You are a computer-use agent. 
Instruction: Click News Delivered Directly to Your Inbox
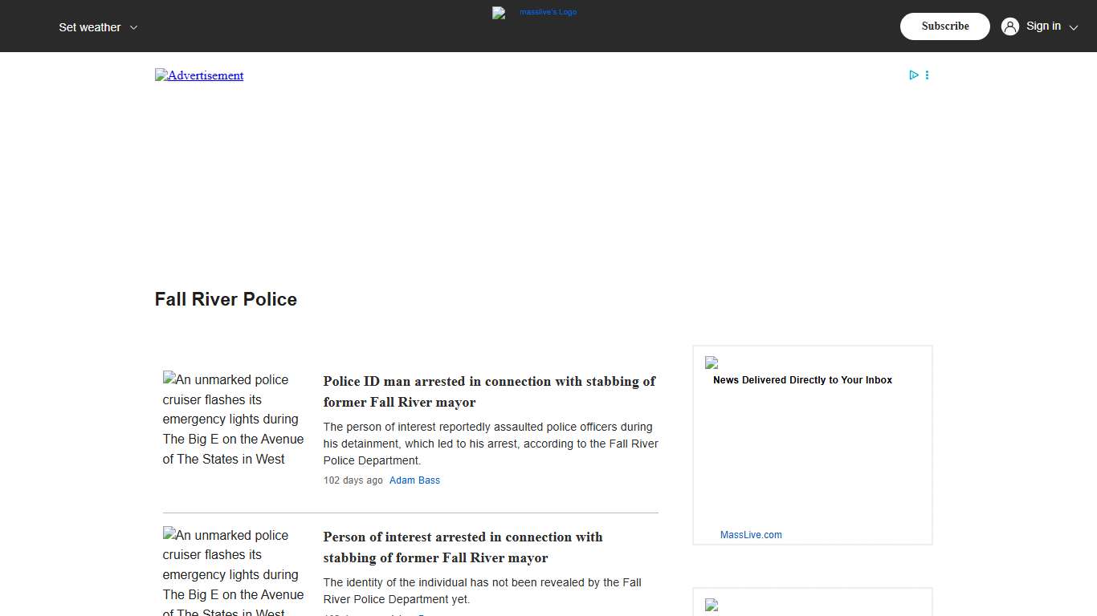(802, 380)
